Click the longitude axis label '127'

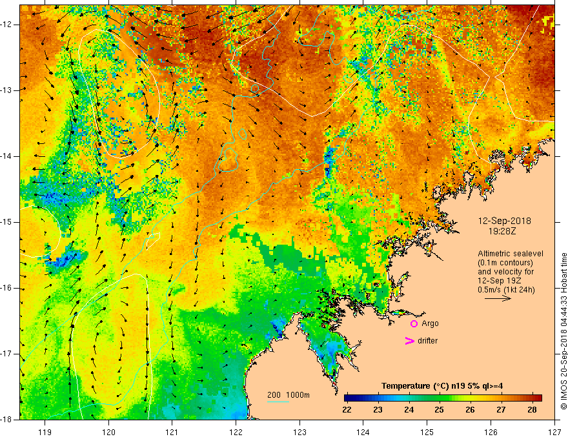point(554,432)
